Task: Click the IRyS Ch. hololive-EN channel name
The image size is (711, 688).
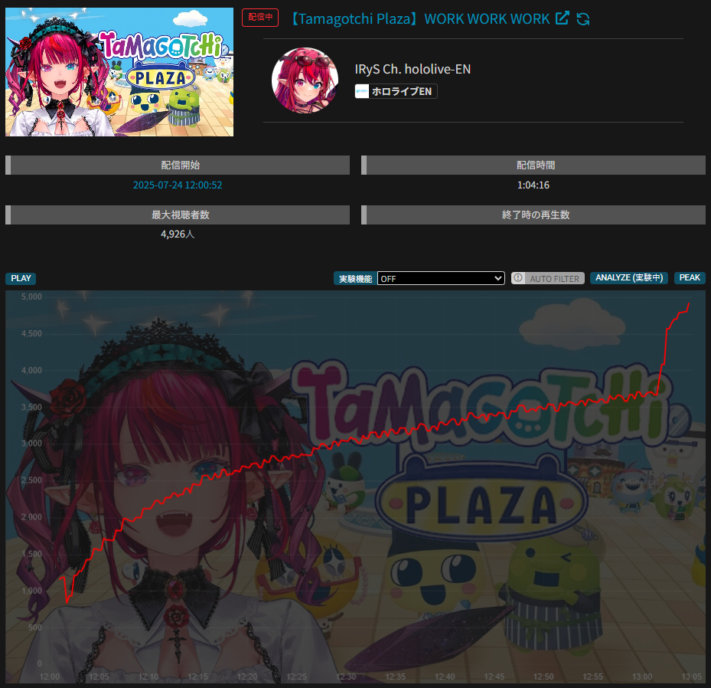Action: tap(413, 69)
